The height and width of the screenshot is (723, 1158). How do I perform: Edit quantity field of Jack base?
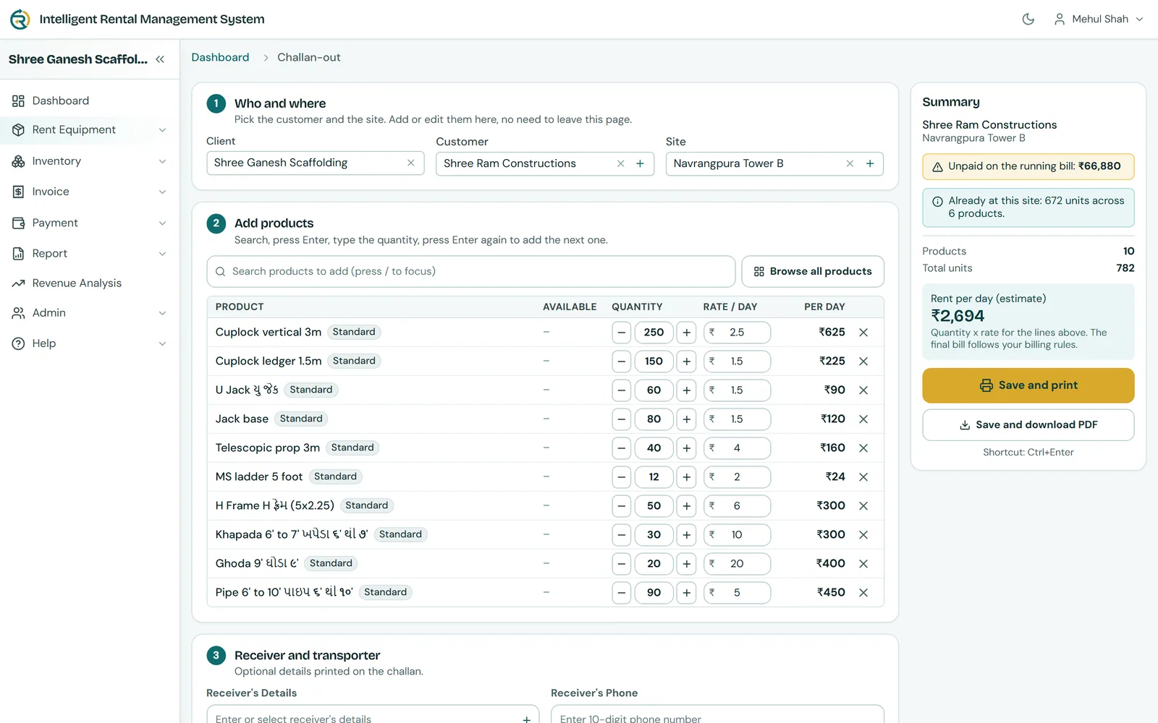(x=654, y=419)
